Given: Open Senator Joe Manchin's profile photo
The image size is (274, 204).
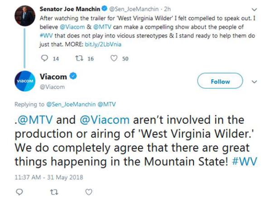Looking at the screenshot, I should point(26,15).
